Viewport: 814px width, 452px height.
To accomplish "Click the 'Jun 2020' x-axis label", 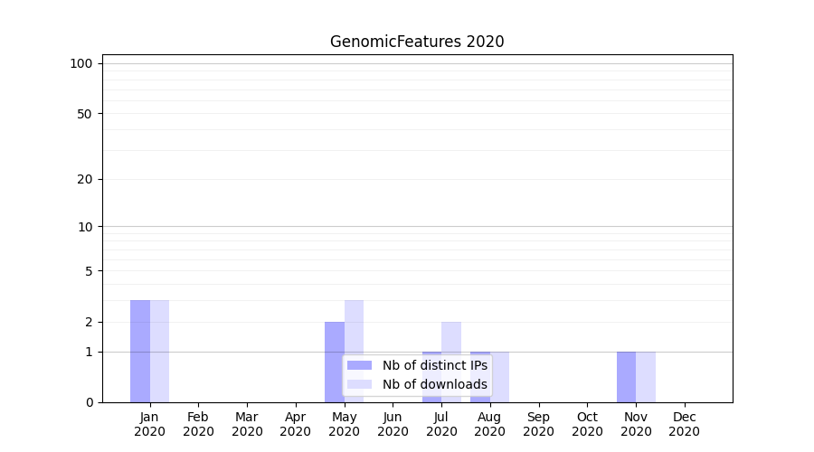I will point(393,424).
